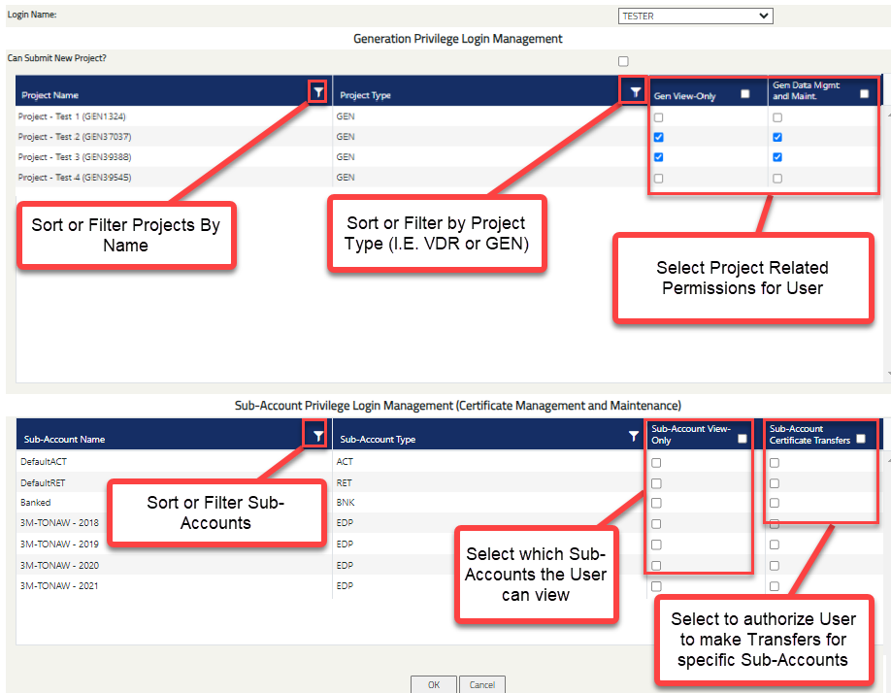Uncheck Gen View-Only for Project - Test 2

658,137
